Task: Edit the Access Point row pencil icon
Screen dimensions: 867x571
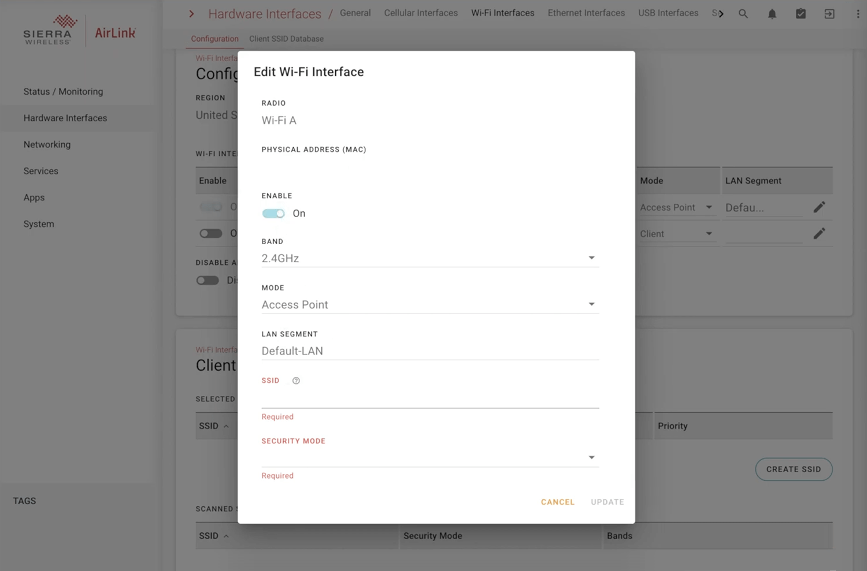Action: coord(819,207)
